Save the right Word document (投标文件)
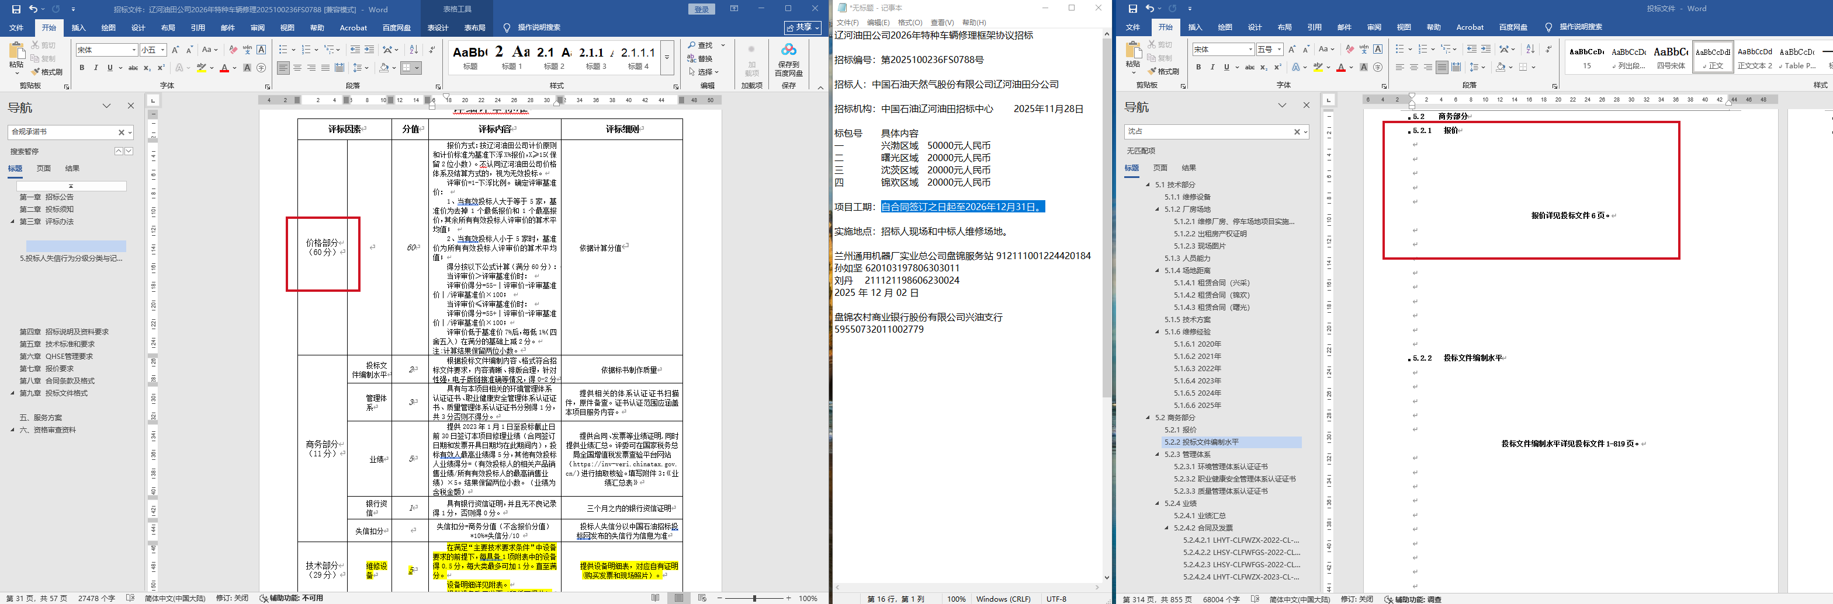 (x=1133, y=9)
